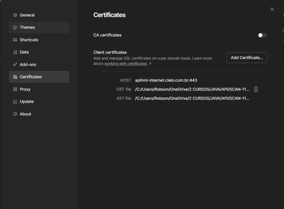The image size is (284, 209).
Task: Open Themes settings via palette icon
Action: pos(15,27)
